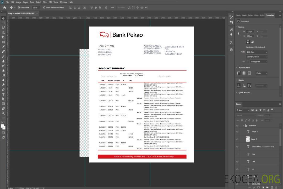Switch to the Properties tab

[x=270, y=15]
